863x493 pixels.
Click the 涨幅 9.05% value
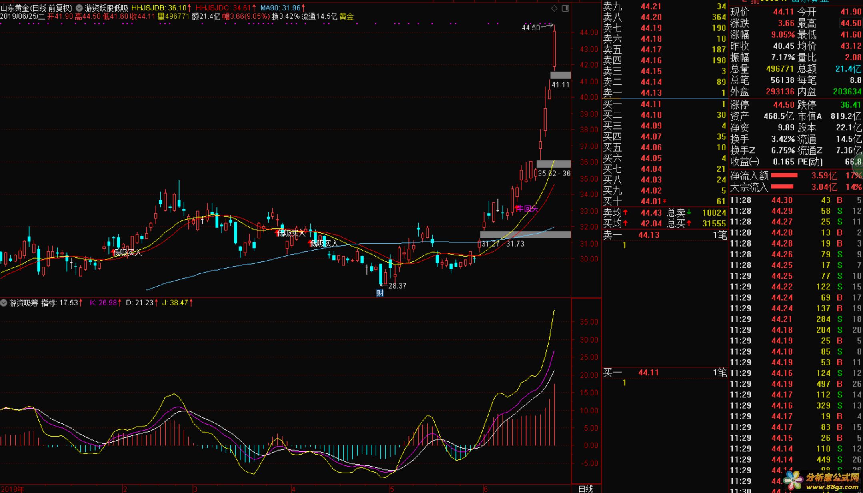(x=783, y=35)
